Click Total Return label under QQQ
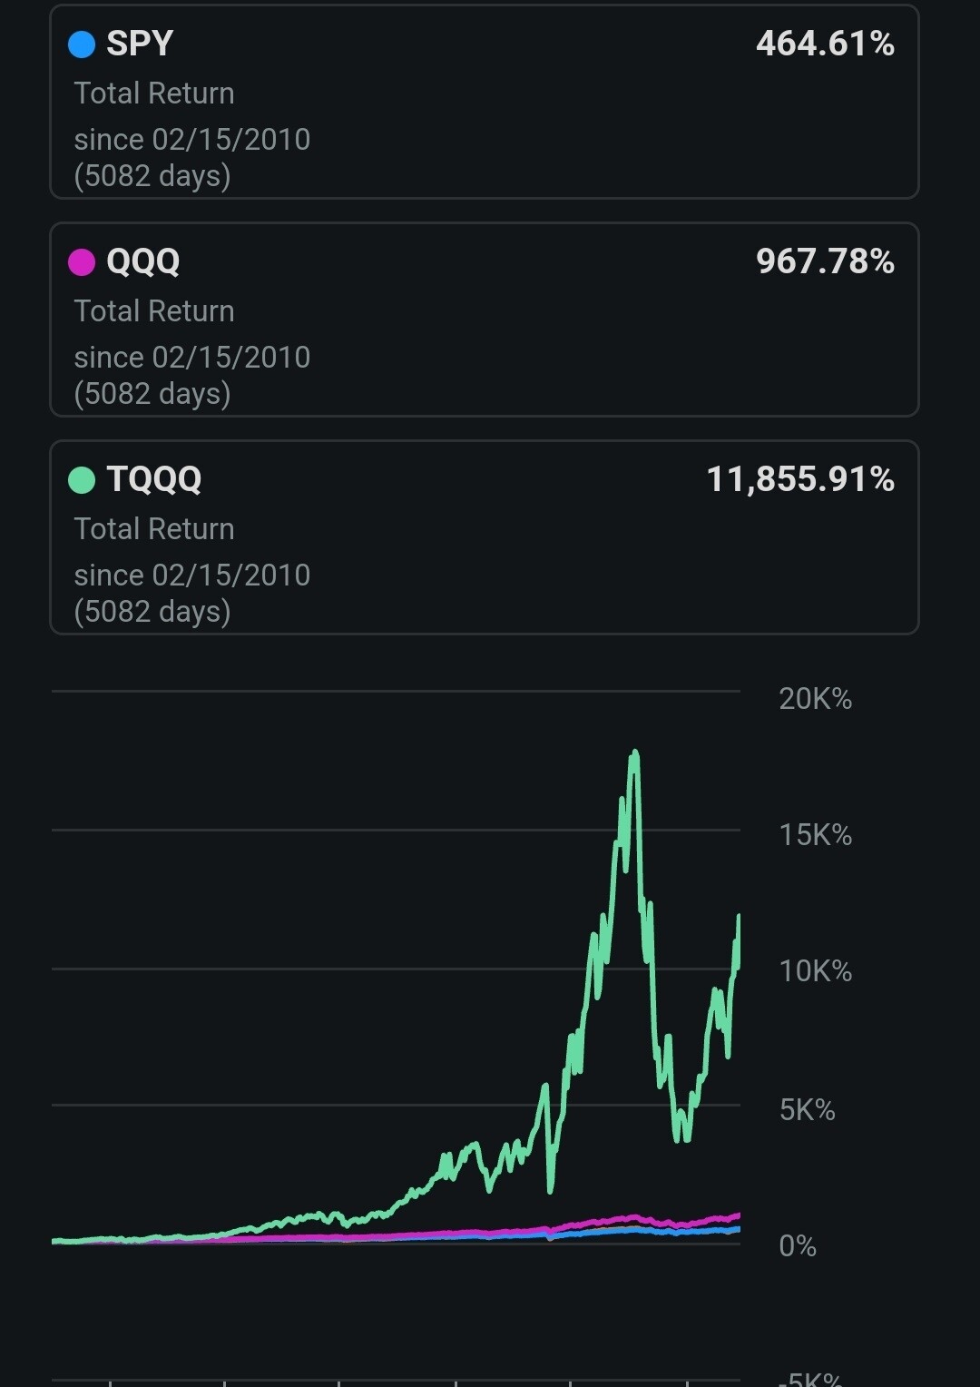The image size is (980, 1387). point(154,311)
